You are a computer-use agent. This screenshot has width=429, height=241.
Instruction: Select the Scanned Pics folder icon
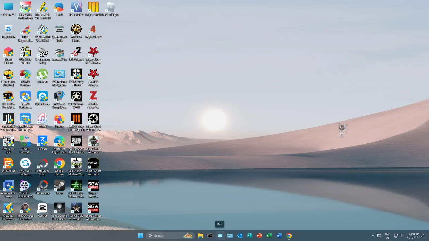click(59, 54)
